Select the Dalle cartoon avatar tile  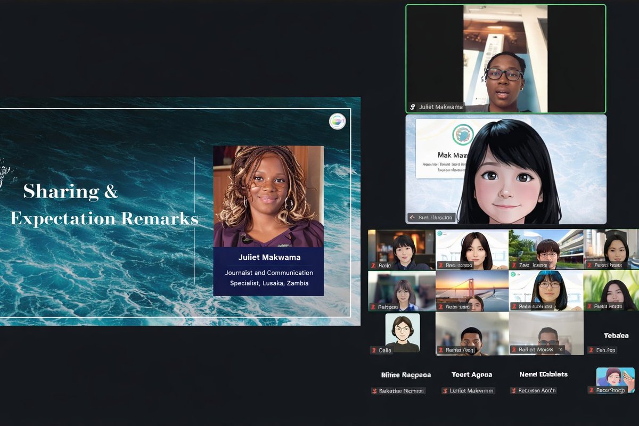click(x=403, y=333)
